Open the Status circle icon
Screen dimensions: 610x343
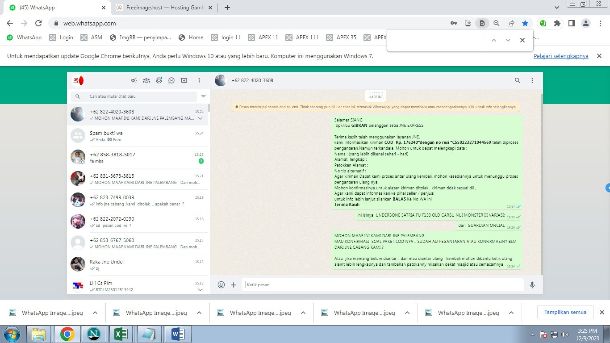tap(159, 80)
